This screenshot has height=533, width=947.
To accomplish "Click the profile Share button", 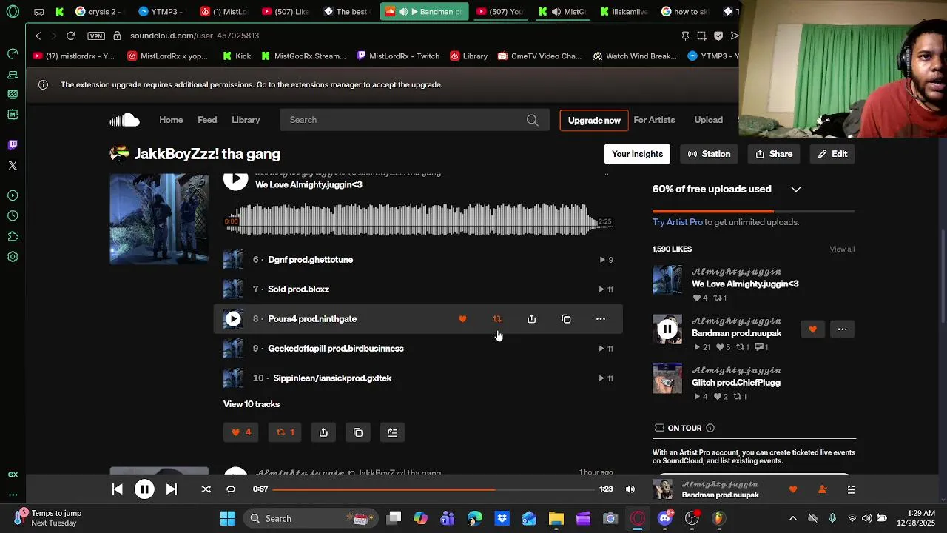I will click(774, 154).
